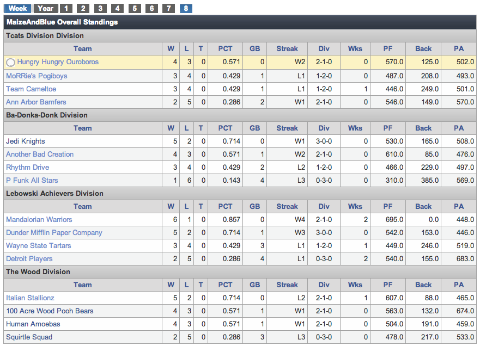Open the Ann Arbor Bamfers link
The image size is (480, 346).
pyautogui.click(x=36, y=102)
